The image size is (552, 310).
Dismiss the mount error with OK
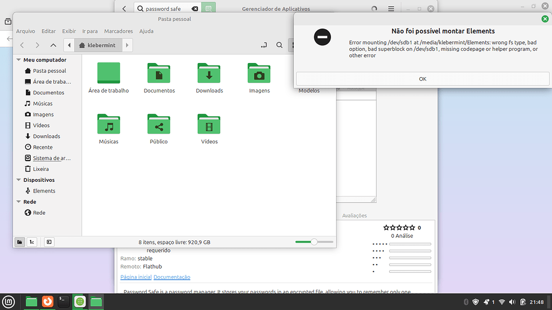click(423, 79)
